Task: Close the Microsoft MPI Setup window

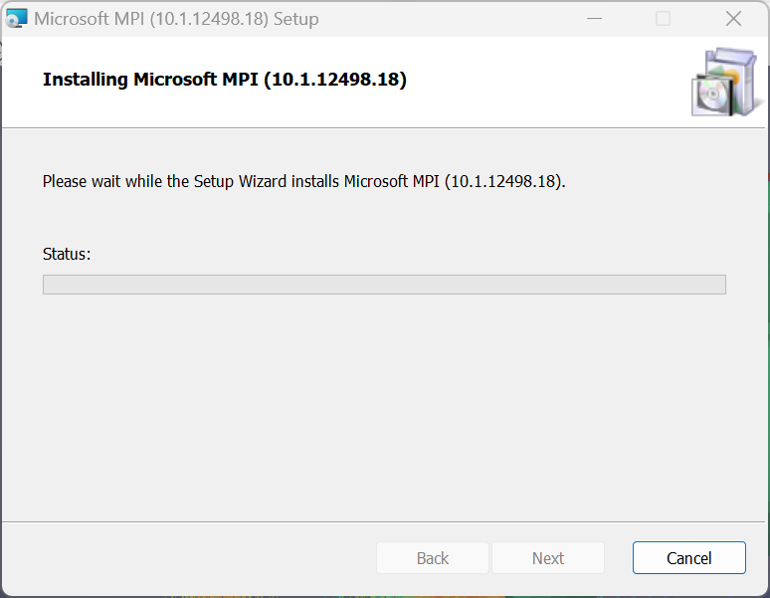Action: (733, 19)
